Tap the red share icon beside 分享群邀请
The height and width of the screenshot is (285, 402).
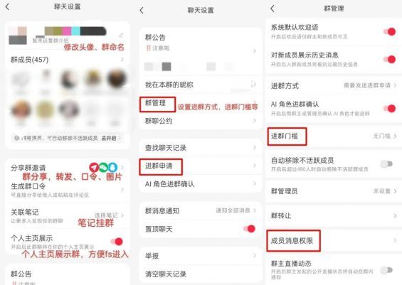tap(94, 167)
